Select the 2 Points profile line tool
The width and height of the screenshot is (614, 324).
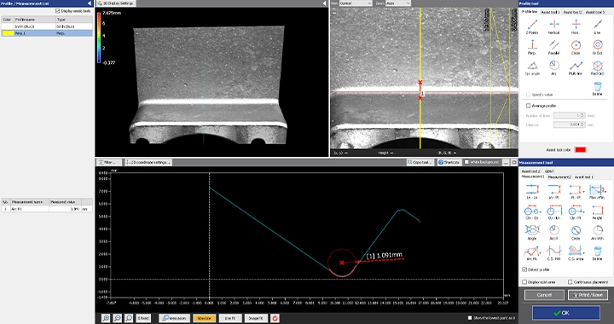click(x=532, y=27)
